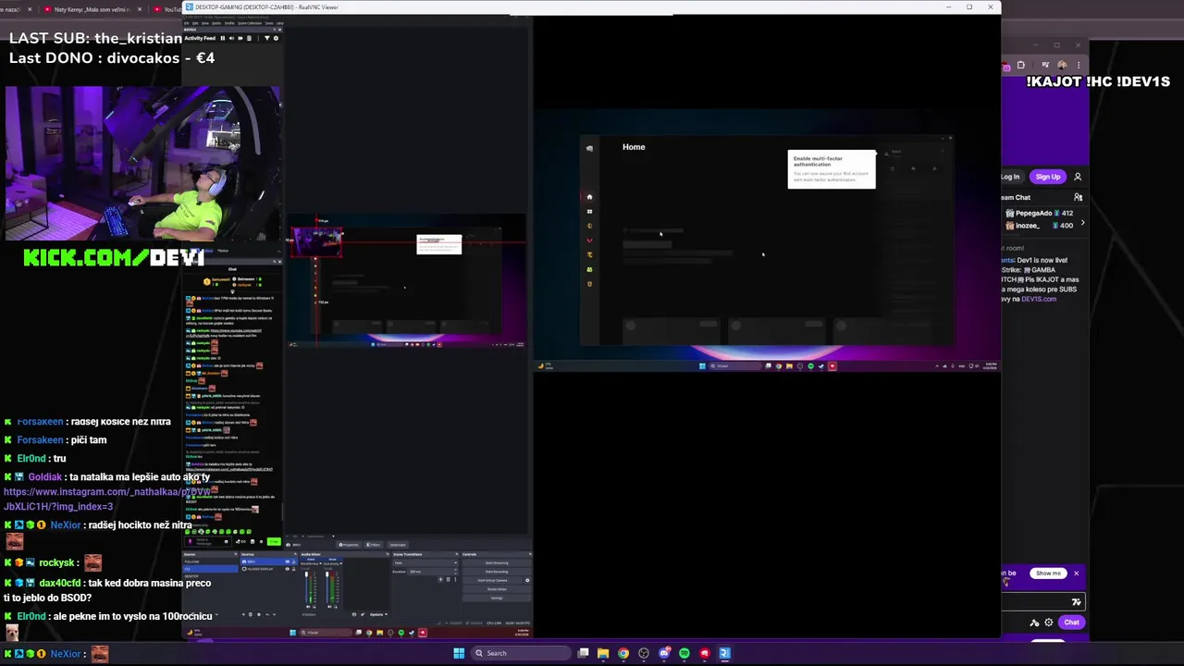This screenshot has width=1184, height=666.
Task: Open the Kick user profile icon
Action: 1078,177
